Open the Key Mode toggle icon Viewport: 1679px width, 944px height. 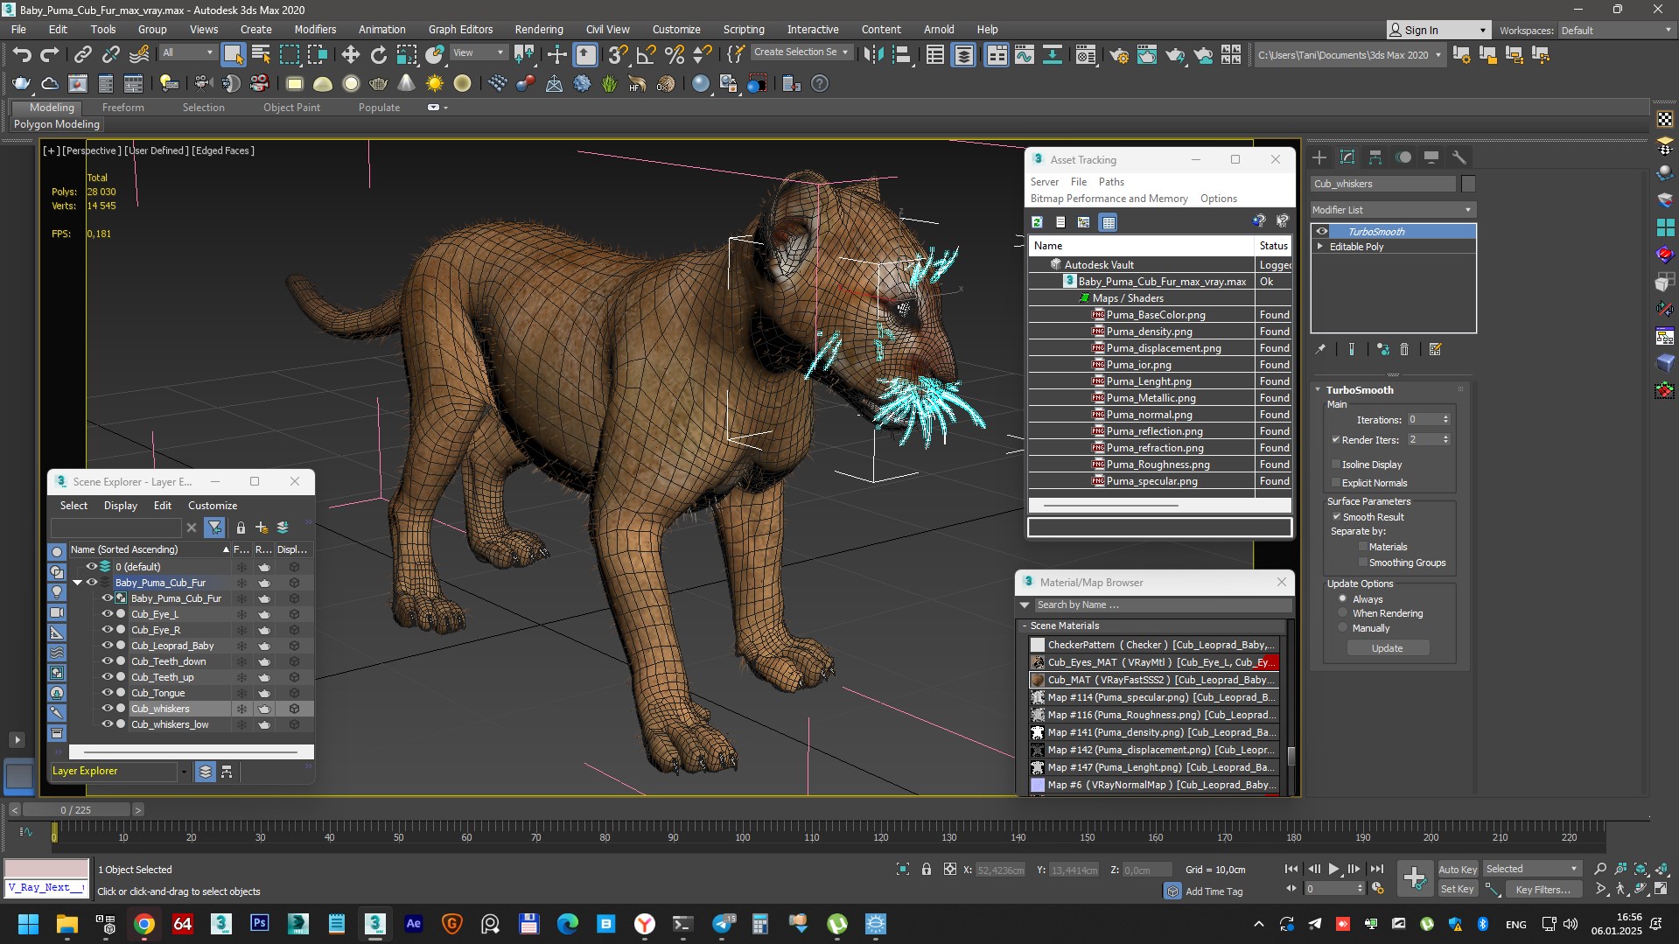pos(1291,888)
